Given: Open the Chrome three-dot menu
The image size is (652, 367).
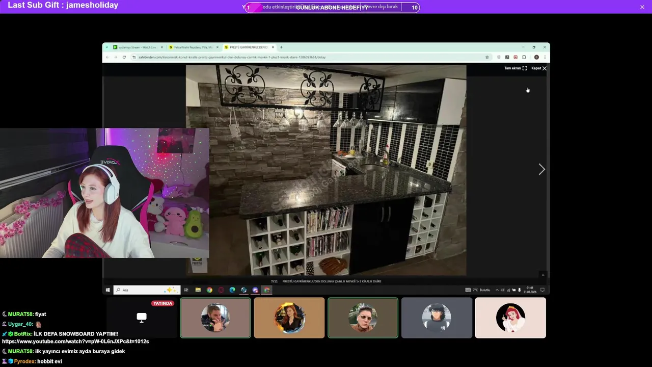Looking at the screenshot, I should [545, 57].
